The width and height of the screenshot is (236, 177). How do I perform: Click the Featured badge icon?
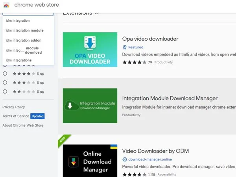click(125, 47)
